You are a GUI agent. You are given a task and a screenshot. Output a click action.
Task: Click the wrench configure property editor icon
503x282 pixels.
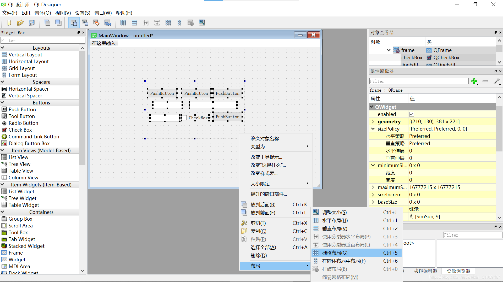[x=497, y=81]
